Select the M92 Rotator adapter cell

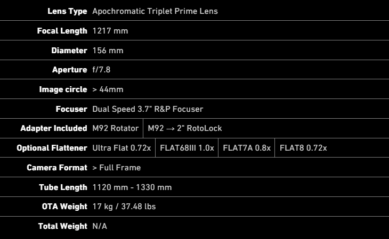click(116, 128)
